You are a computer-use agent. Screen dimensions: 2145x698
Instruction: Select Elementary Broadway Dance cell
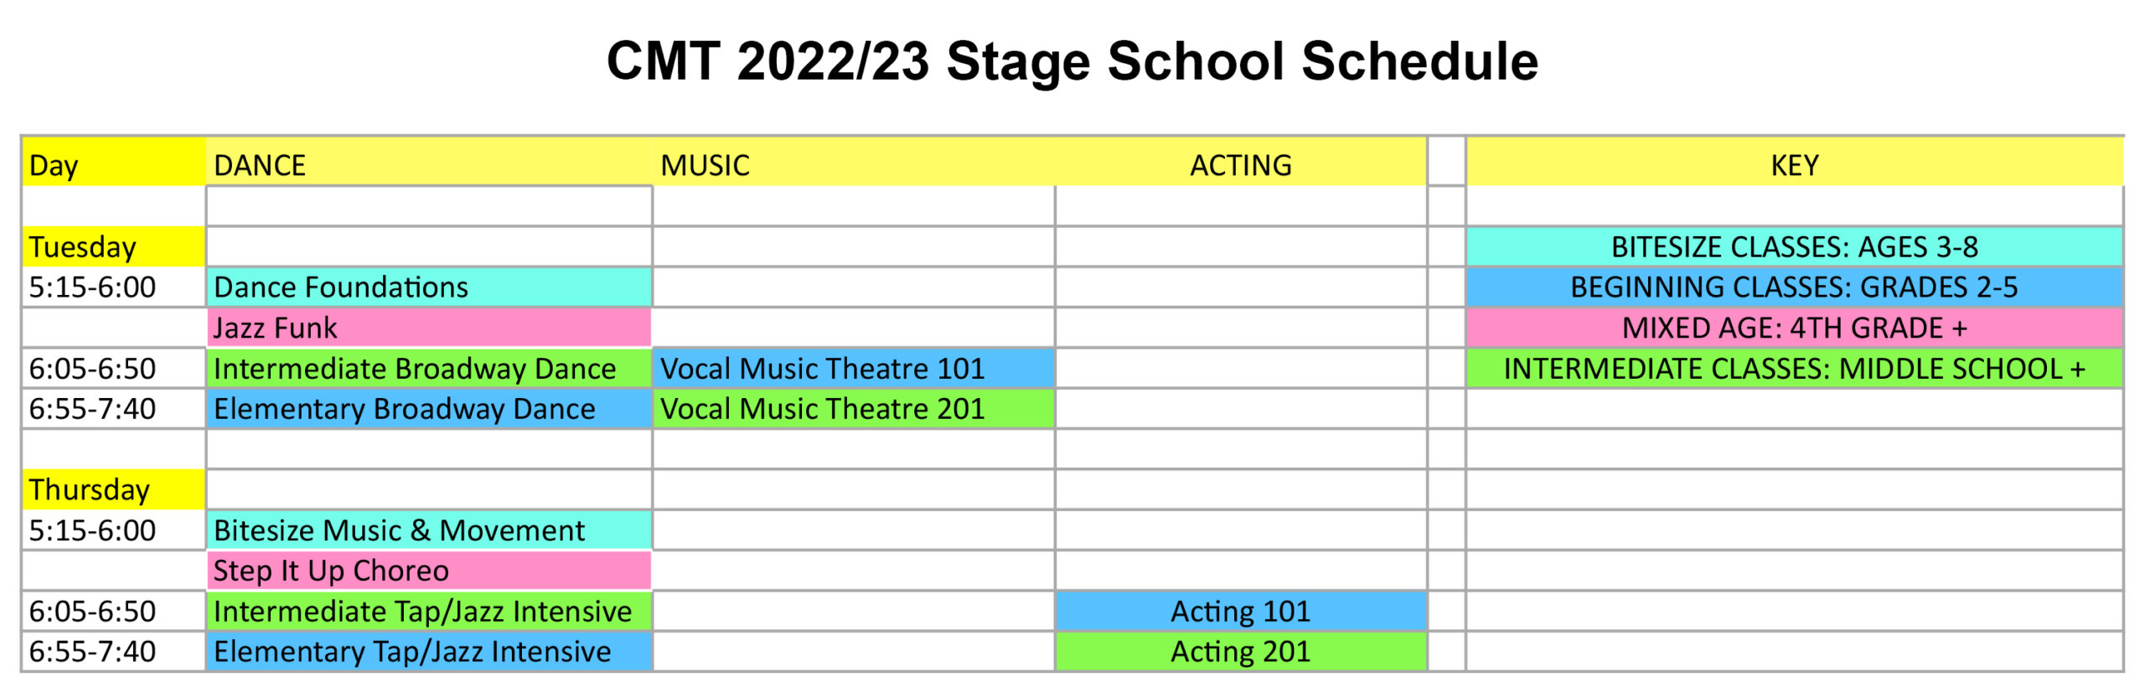[429, 409]
